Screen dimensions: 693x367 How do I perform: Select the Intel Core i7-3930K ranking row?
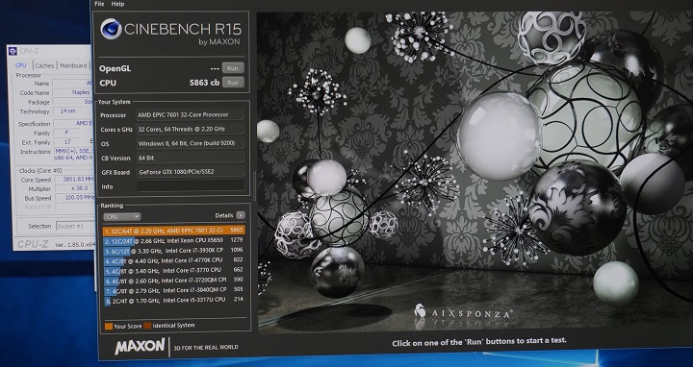click(x=173, y=251)
